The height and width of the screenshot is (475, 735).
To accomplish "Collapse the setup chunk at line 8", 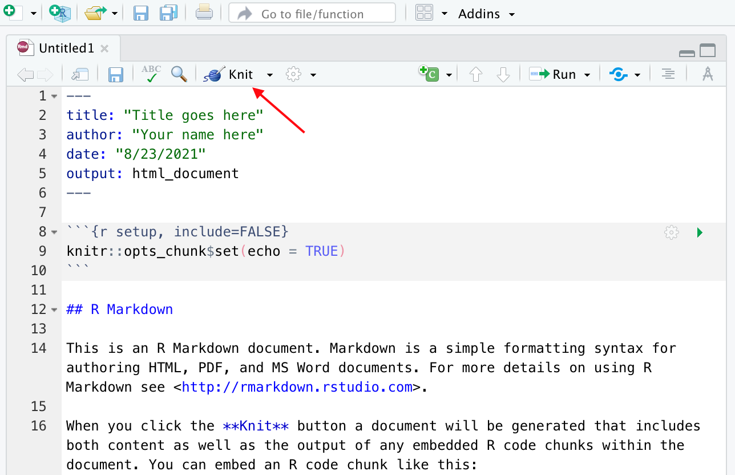I will click(x=54, y=232).
